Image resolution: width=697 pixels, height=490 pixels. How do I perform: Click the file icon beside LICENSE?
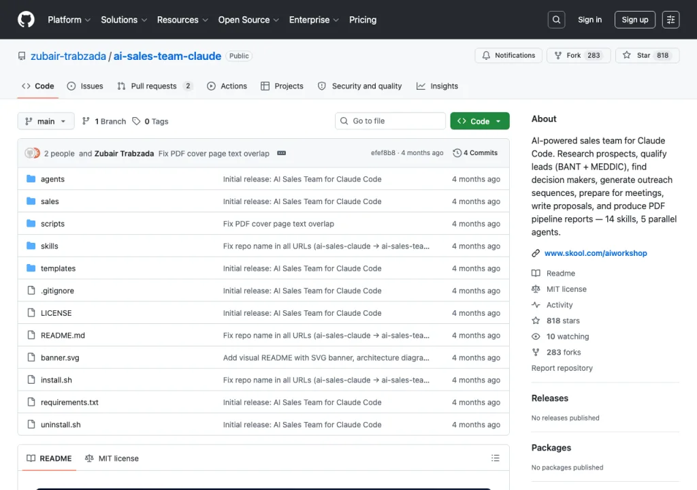(x=31, y=312)
